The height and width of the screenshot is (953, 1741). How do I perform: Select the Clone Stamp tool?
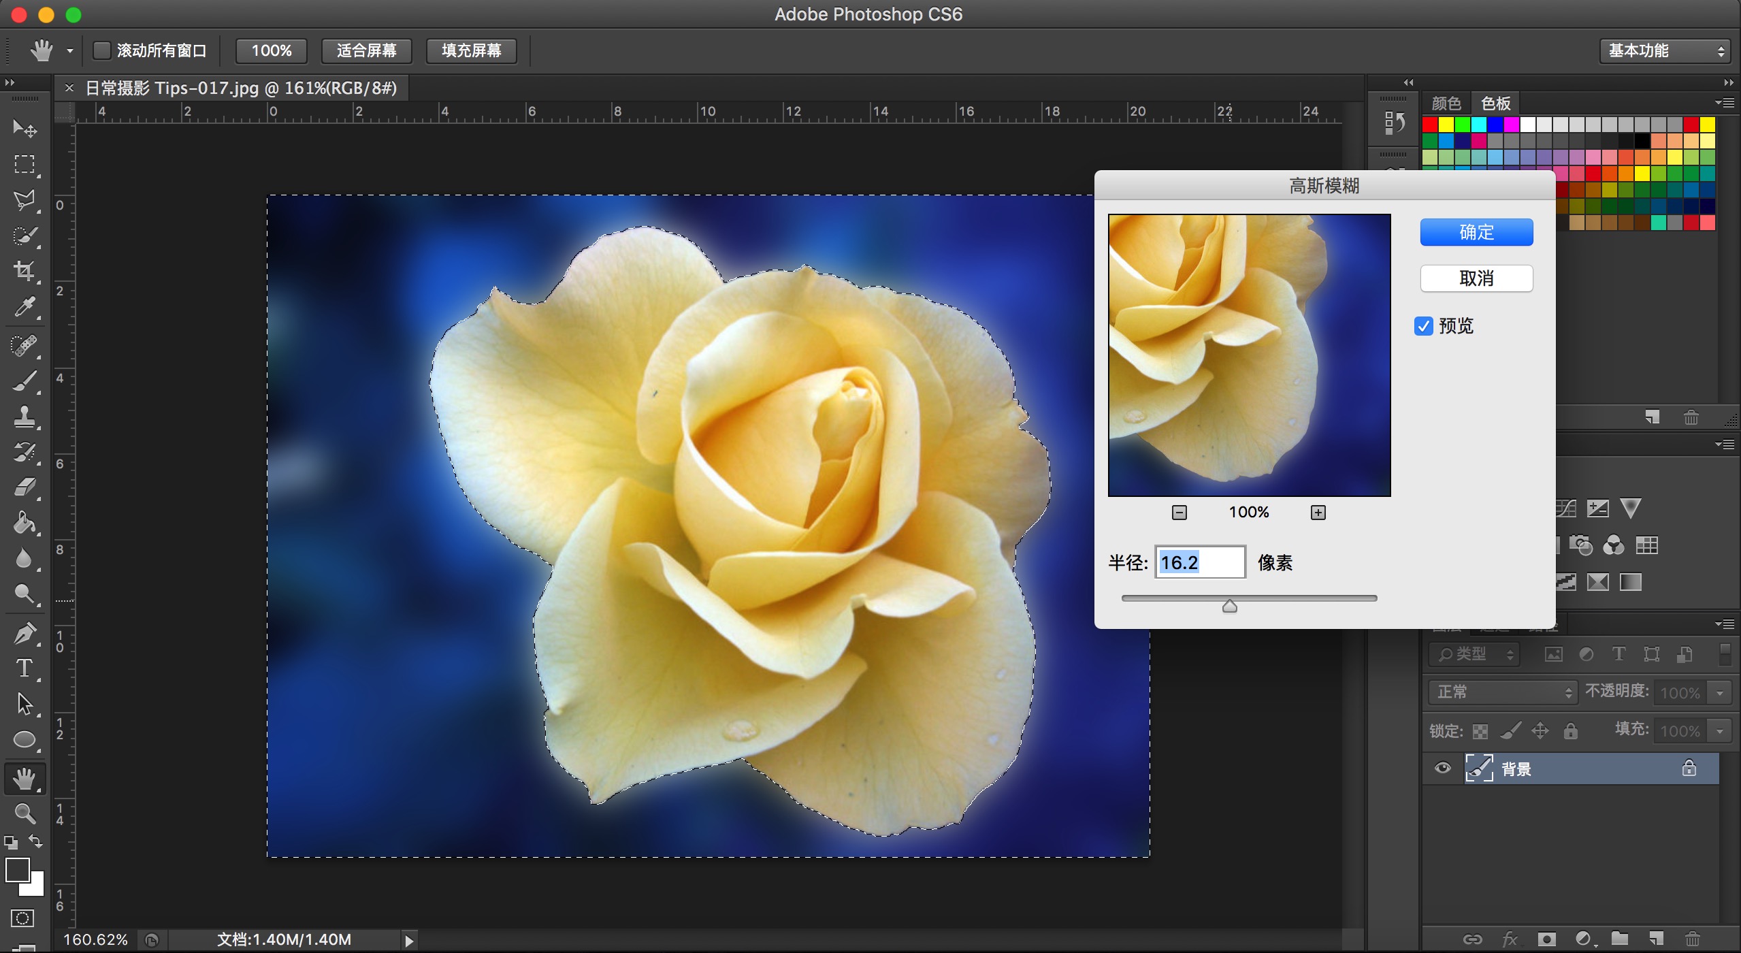click(x=25, y=416)
